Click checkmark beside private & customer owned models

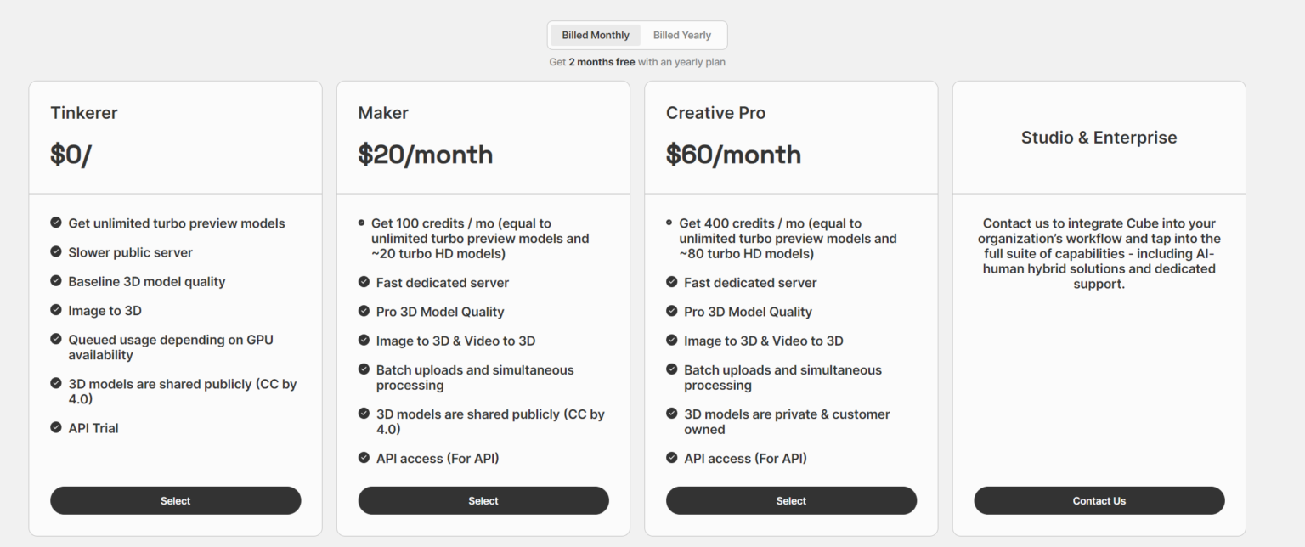(x=671, y=414)
